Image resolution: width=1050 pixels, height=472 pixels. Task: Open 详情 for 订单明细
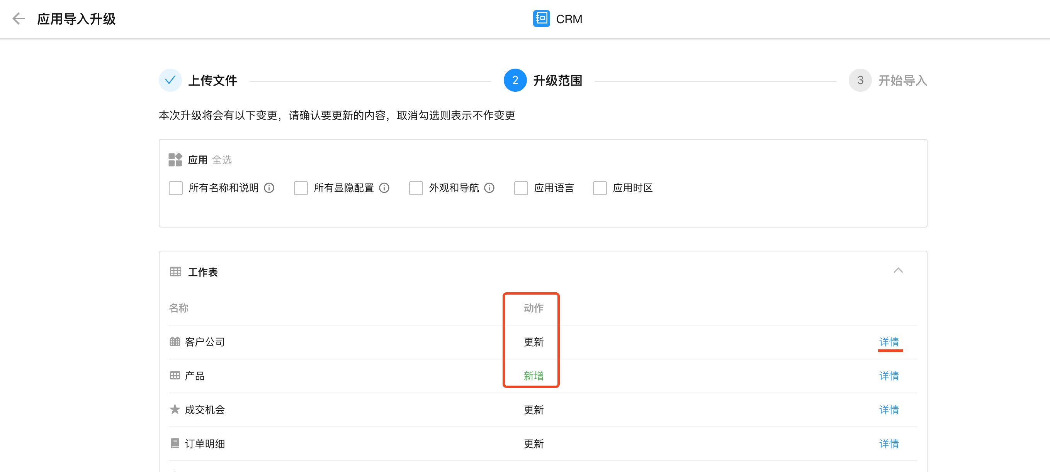[889, 443]
